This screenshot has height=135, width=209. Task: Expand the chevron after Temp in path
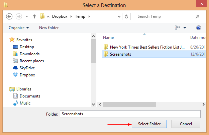coord(89,16)
